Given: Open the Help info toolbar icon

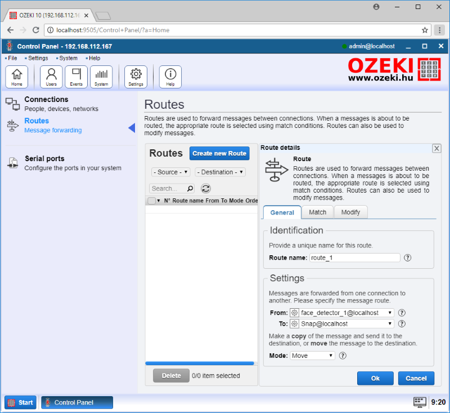Looking at the screenshot, I should point(170,77).
